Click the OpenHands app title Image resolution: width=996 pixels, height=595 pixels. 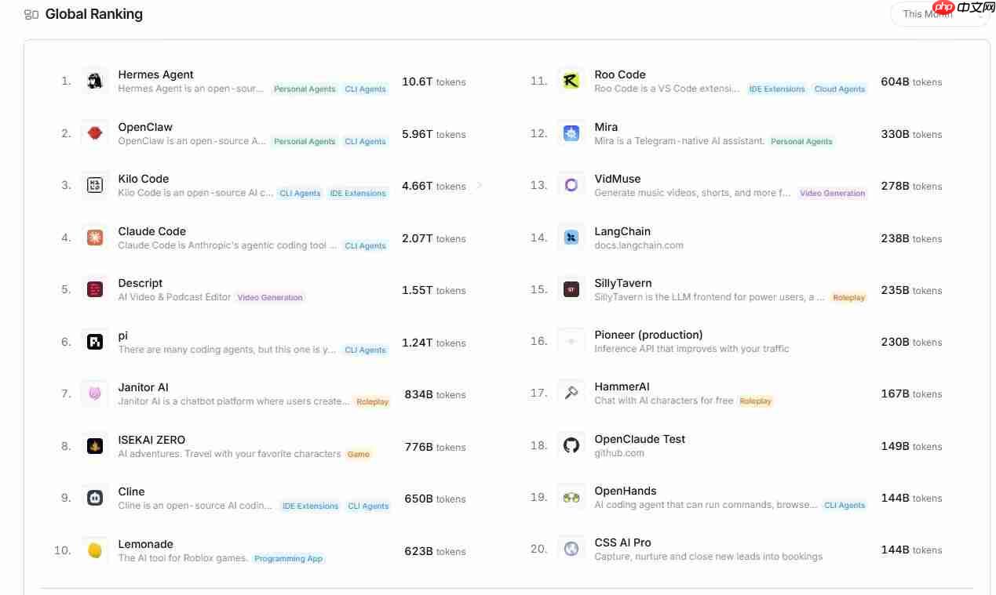[626, 491]
